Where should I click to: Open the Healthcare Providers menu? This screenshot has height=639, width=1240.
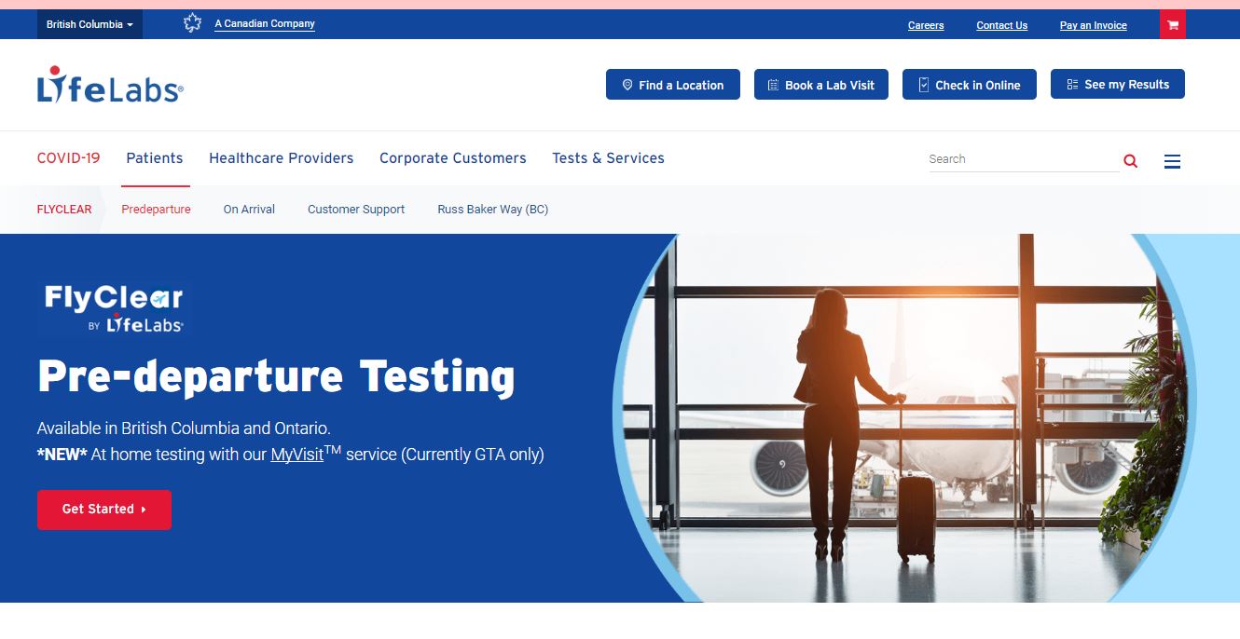click(281, 158)
